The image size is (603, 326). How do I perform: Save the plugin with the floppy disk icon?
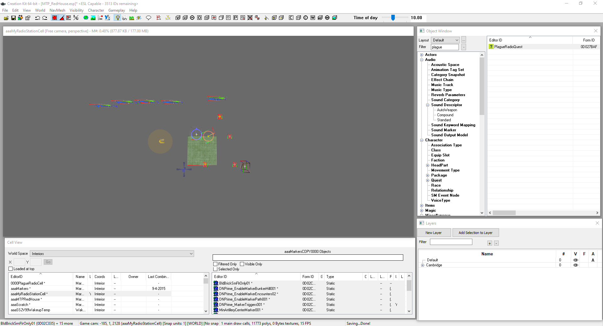coord(13,18)
